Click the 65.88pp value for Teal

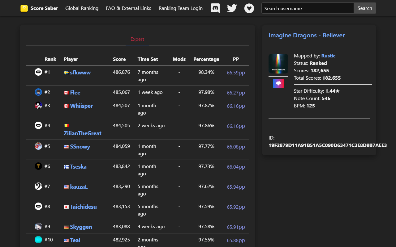pos(236,241)
